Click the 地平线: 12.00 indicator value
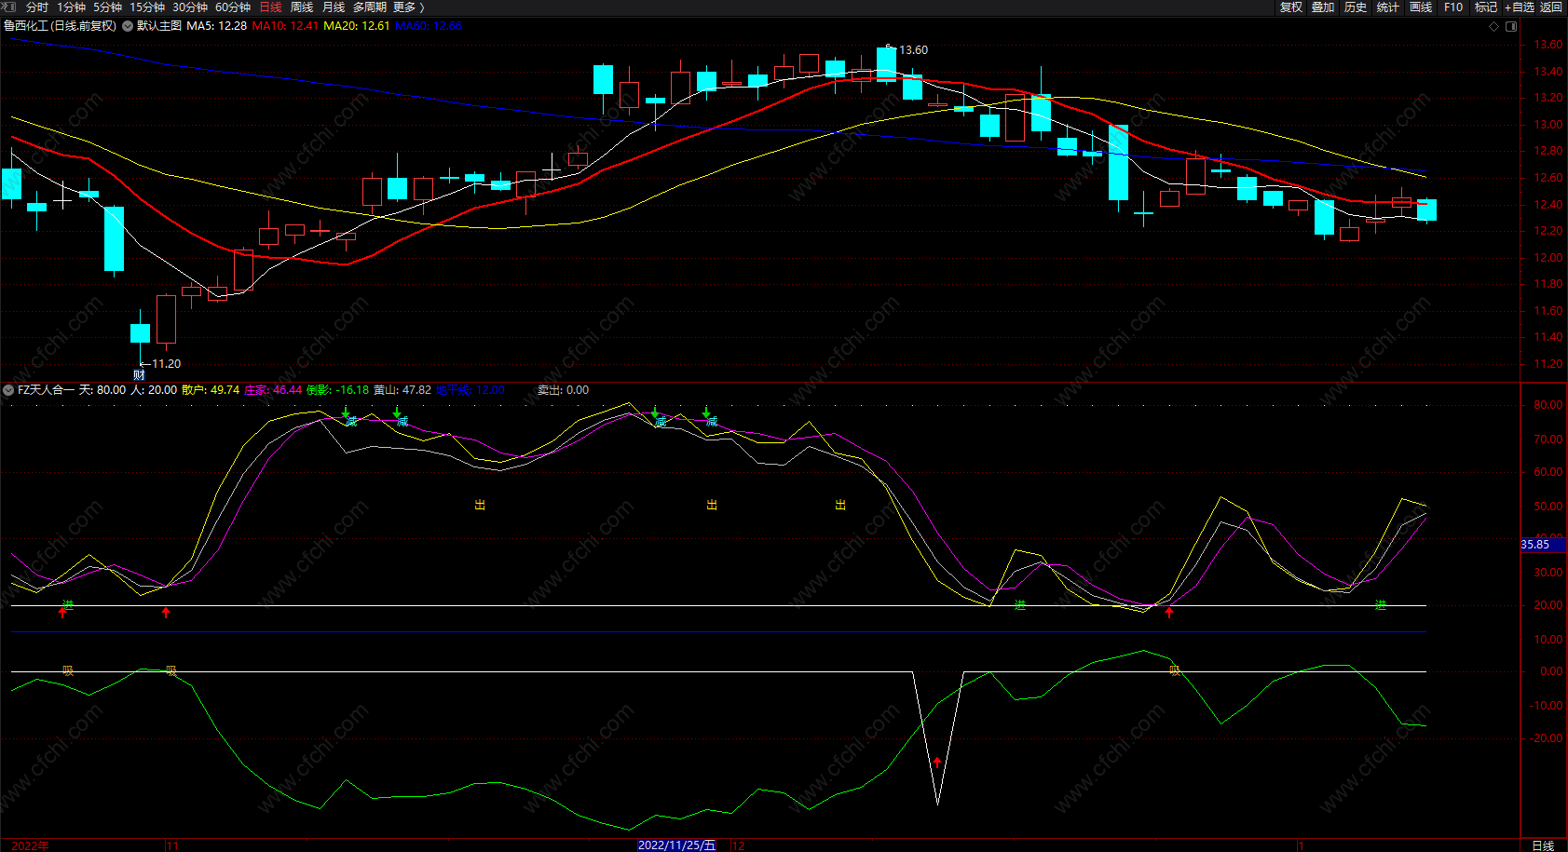 470,390
